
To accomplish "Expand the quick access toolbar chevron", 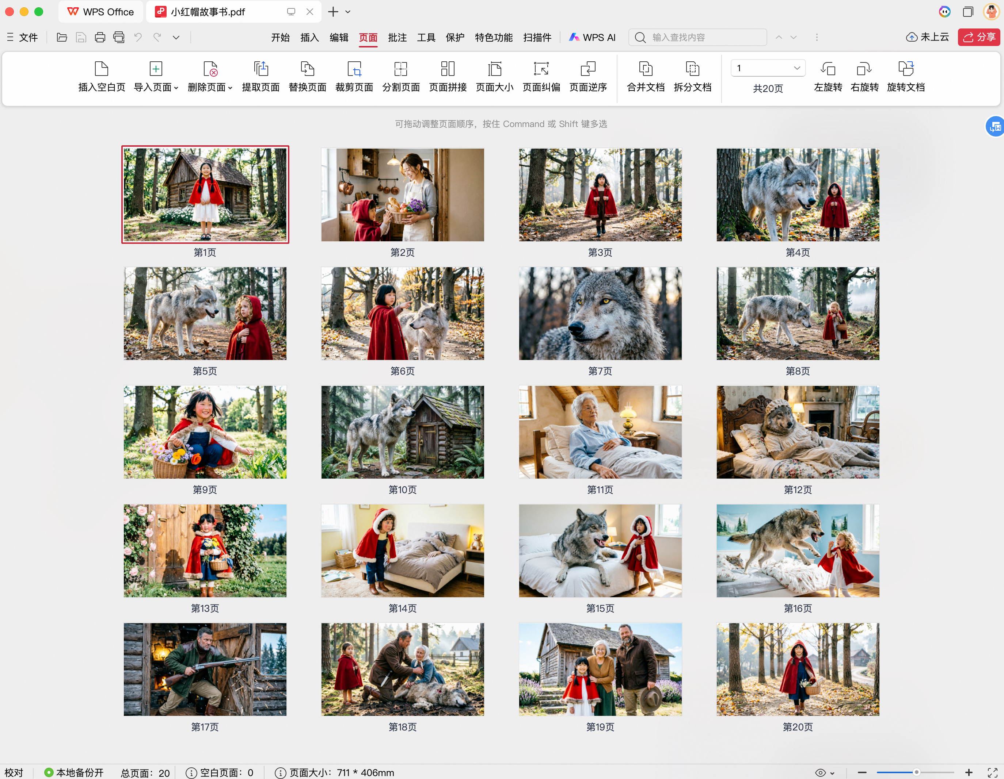I will [176, 37].
